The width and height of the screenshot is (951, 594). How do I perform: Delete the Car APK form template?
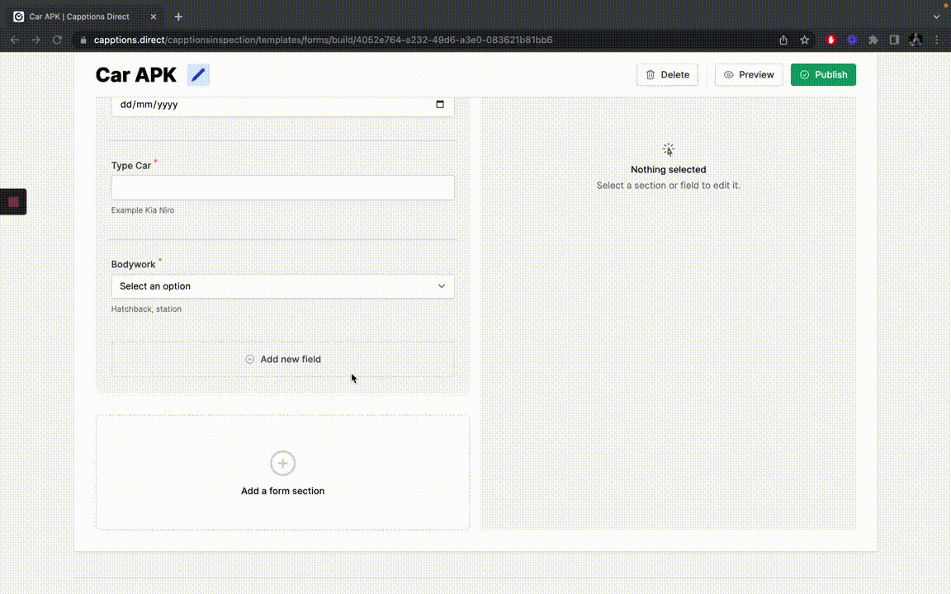pos(667,74)
